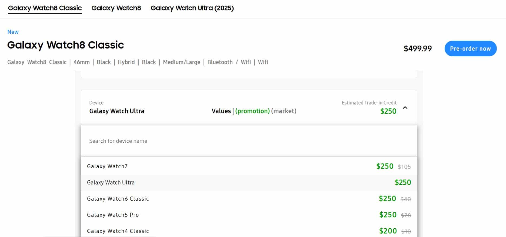Open the Galaxy Watch Ultra (2025) tab
This screenshot has height=237, width=506.
(x=192, y=8)
